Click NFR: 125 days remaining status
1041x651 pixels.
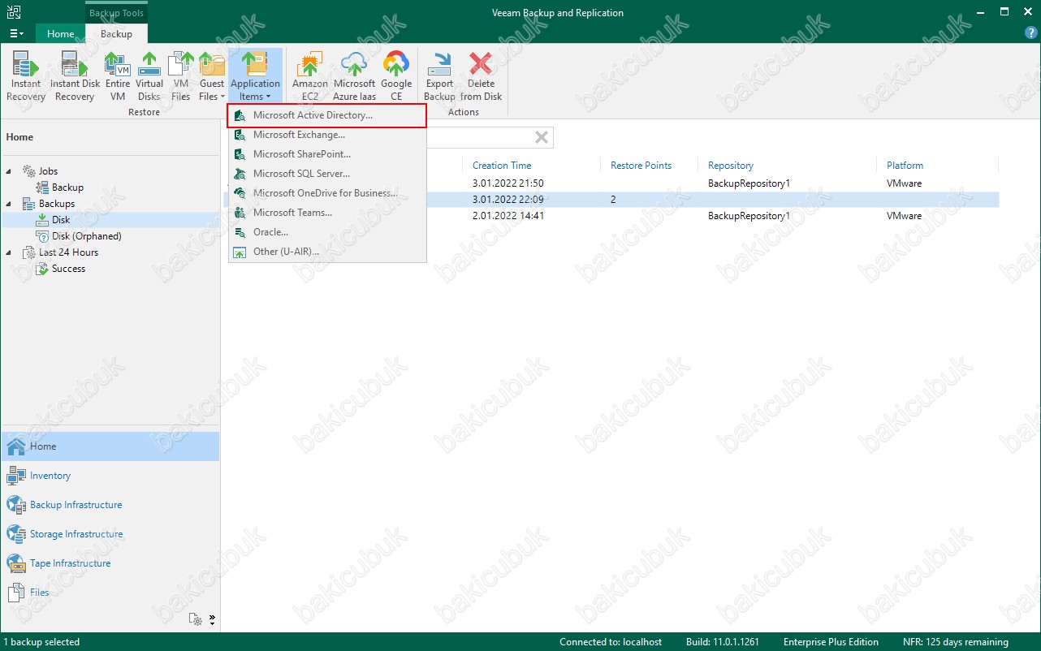pyautogui.click(x=956, y=642)
